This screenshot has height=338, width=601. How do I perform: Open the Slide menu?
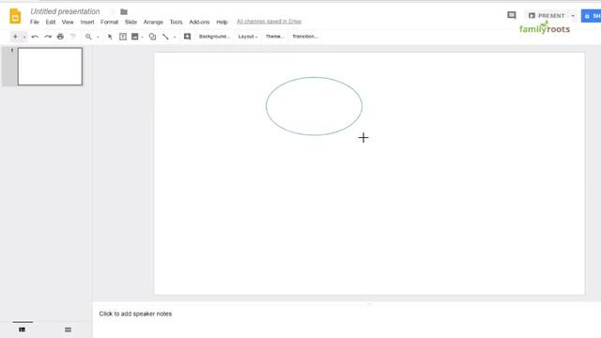point(131,23)
